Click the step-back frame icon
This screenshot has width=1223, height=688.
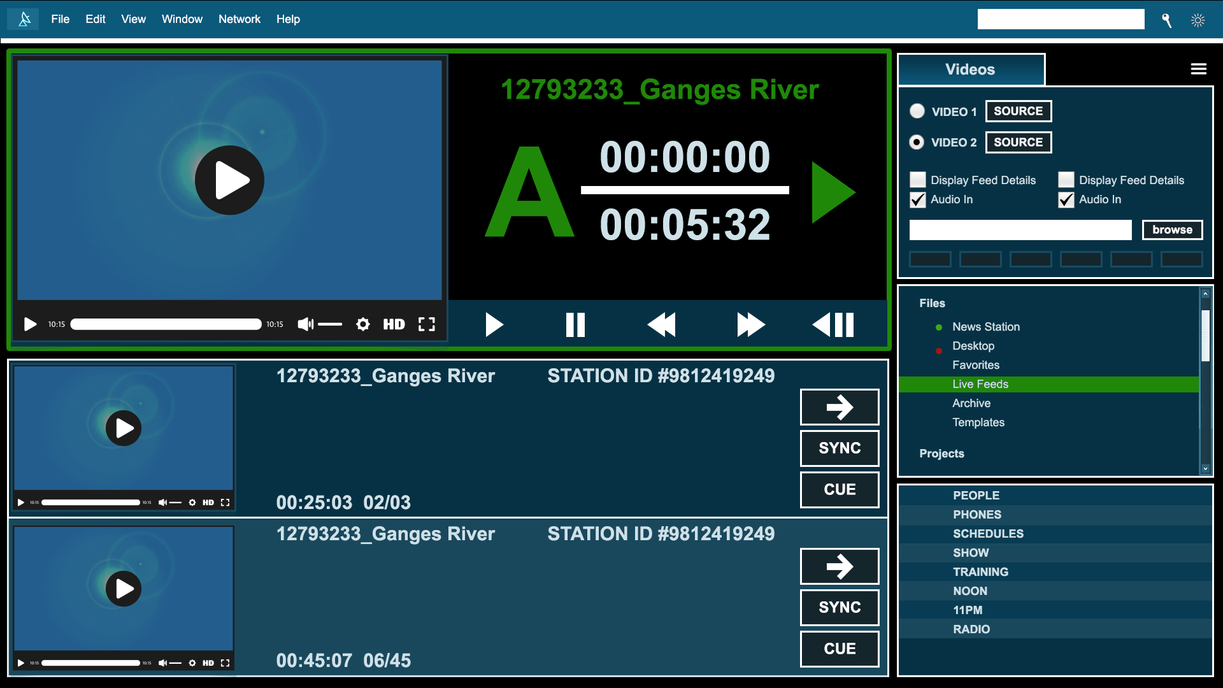tap(833, 325)
